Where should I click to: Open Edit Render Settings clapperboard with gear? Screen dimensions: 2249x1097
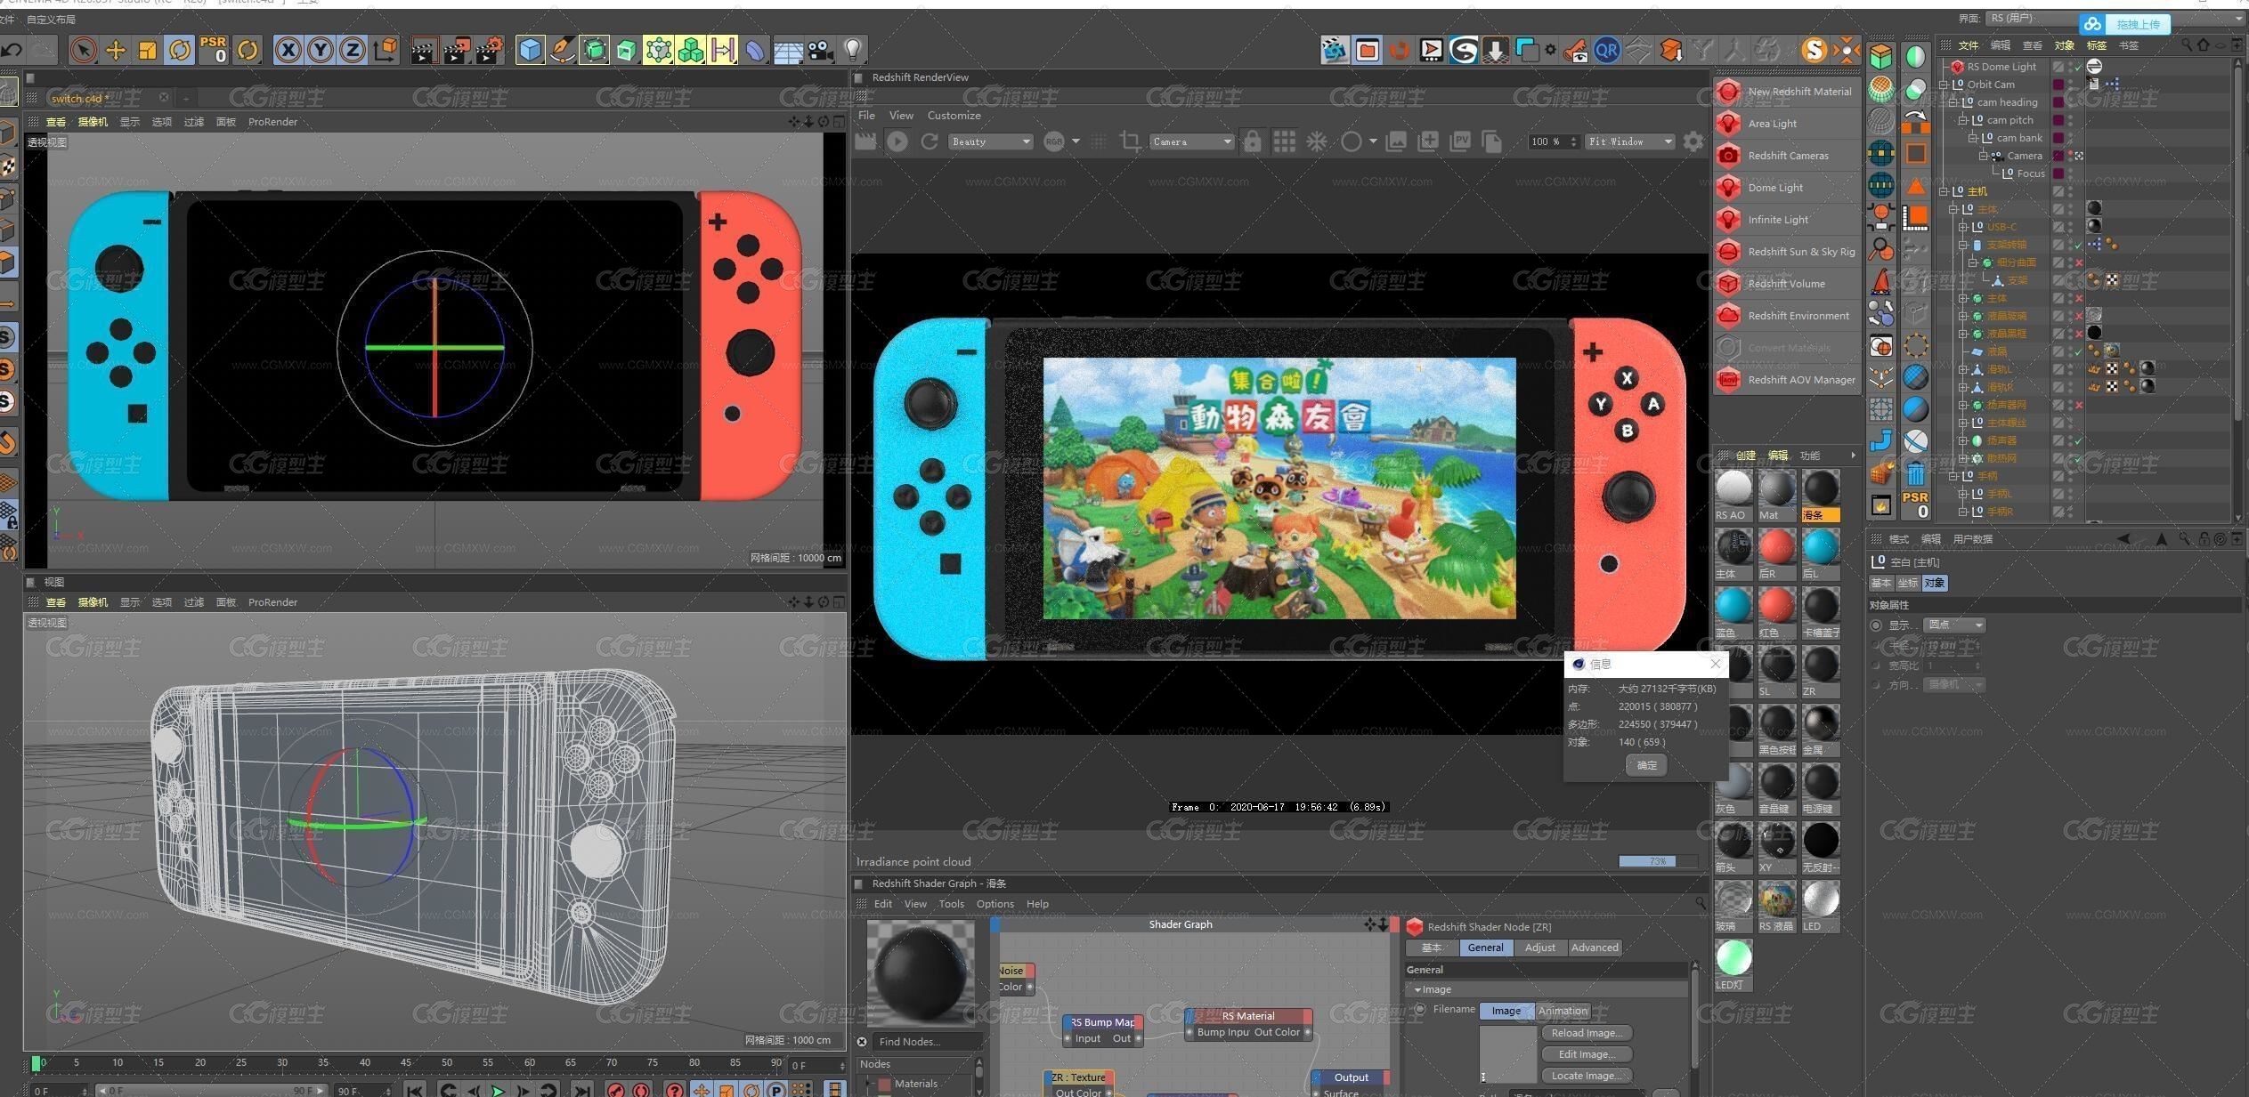488,50
